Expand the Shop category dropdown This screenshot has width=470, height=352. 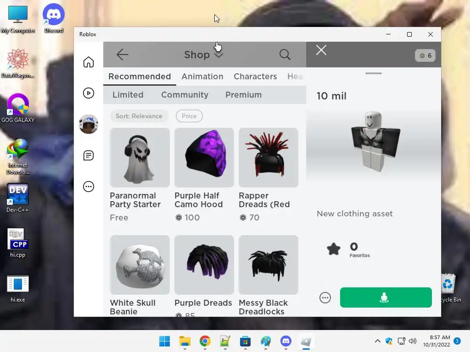pyautogui.click(x=219, y=55)
